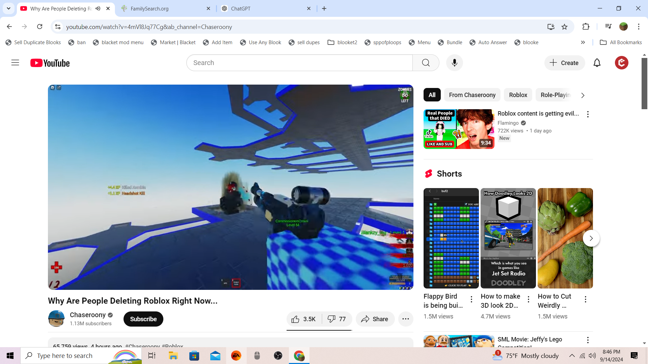Like the video with thumbs-up

pos(304,319)
